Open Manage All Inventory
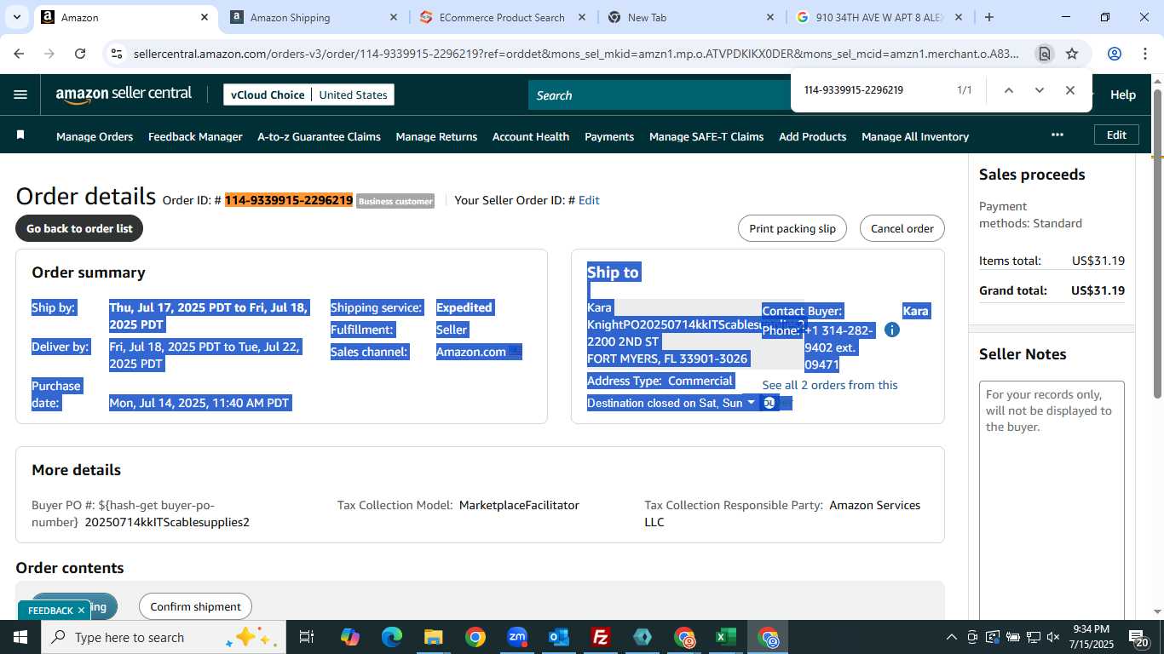The image size is (1164, 654). click(x=915, y=136)
